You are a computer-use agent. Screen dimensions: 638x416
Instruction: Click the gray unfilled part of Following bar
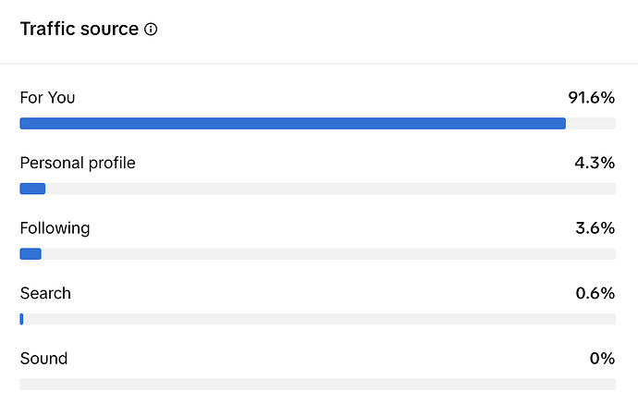click(x=328, y=254)
